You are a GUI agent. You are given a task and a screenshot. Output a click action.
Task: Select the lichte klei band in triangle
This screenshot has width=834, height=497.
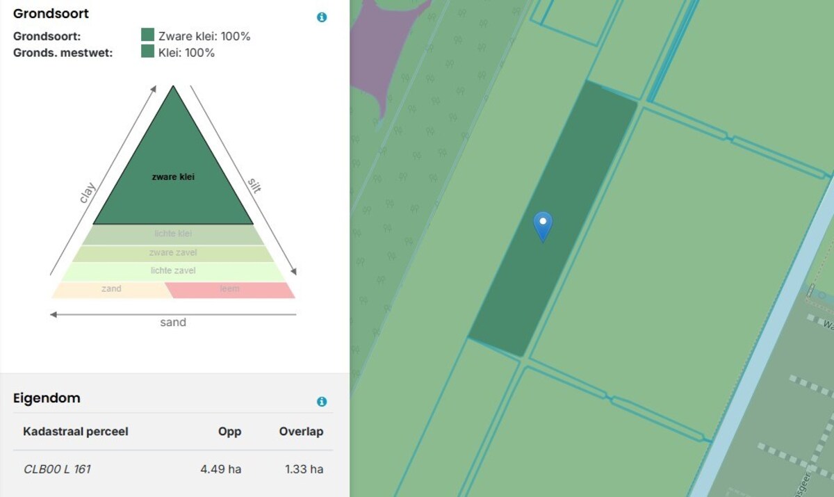[173, 234]
